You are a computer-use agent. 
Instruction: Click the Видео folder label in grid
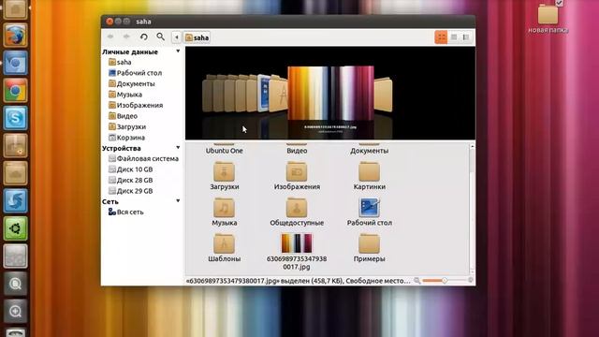pos(297,151)
